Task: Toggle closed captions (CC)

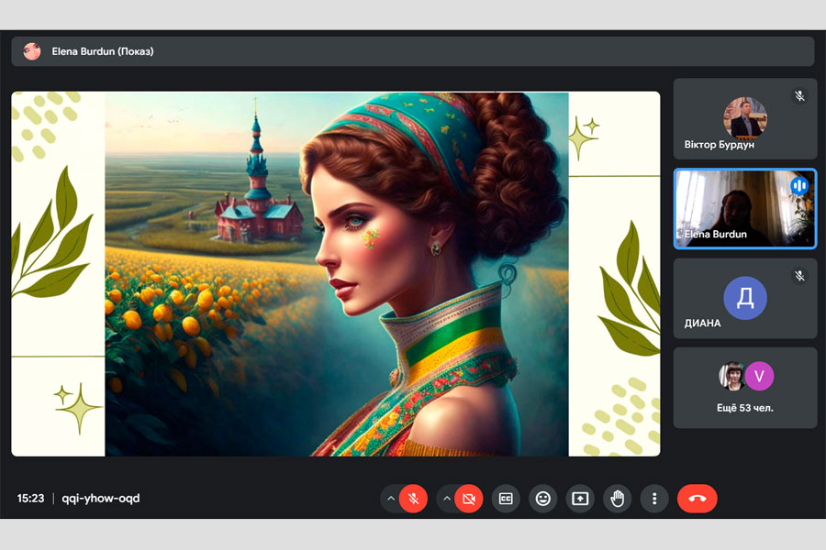Action: 506,499
